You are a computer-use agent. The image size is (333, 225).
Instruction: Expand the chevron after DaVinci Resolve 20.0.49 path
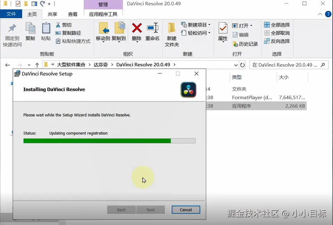tap(174, 64)
